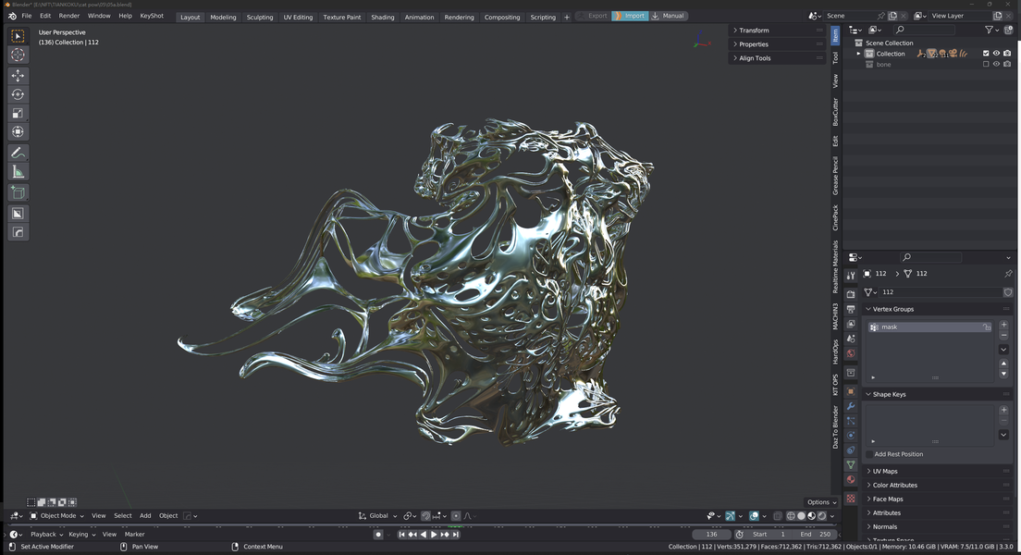
Task: Pin the properties editor context
Action: pyautogui.click(x=1008, y=274)
